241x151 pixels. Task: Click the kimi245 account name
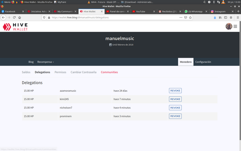(64, 99)
